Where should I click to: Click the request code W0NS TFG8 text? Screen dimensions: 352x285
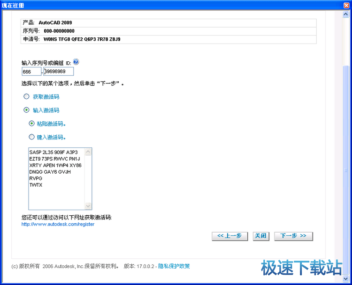tap(82, 39)
